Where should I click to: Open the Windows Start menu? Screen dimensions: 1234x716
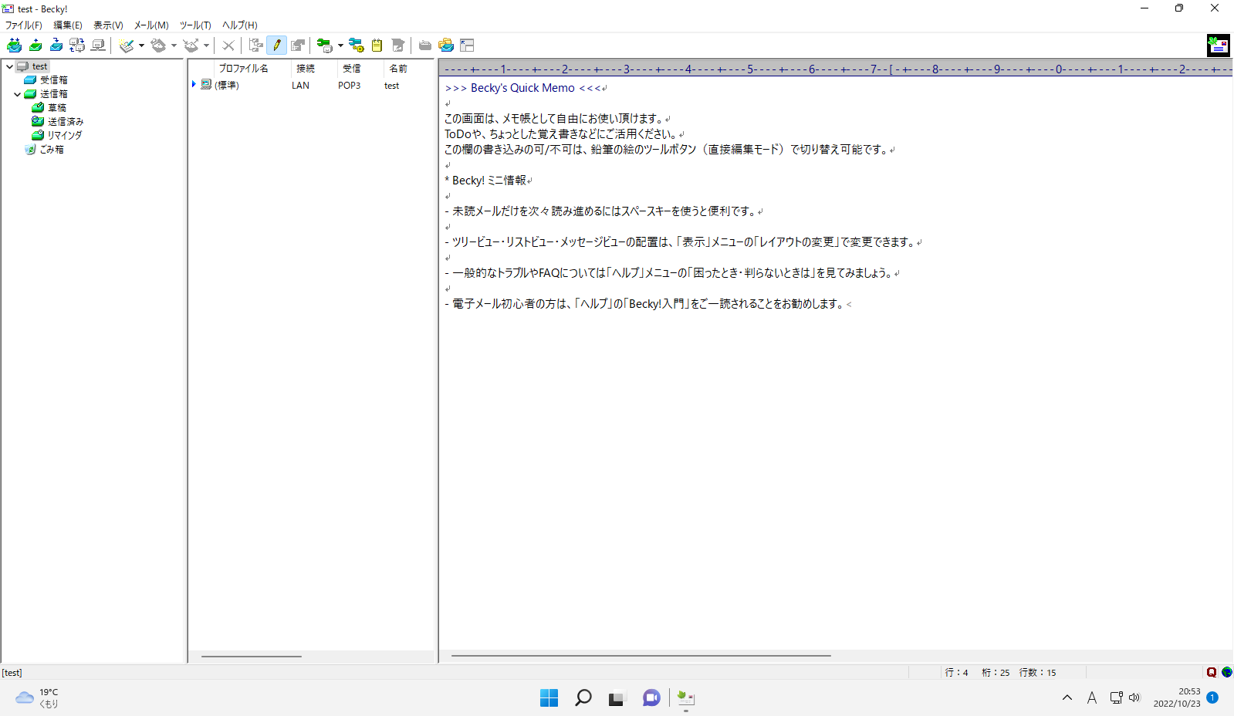(x=549, y=697)
